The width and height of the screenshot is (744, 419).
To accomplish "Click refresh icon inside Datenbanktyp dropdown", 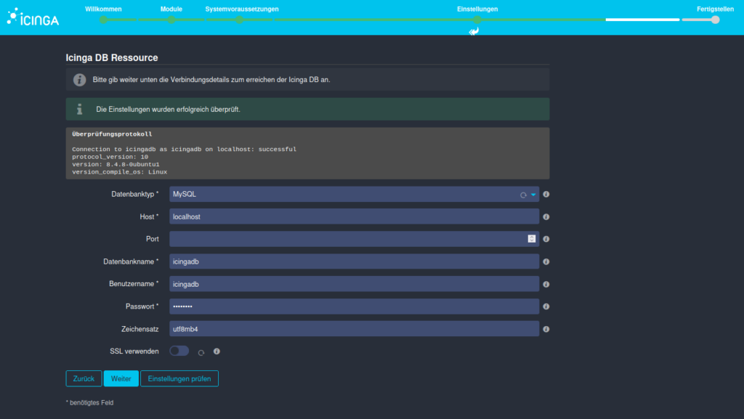I will coord(523,195).
